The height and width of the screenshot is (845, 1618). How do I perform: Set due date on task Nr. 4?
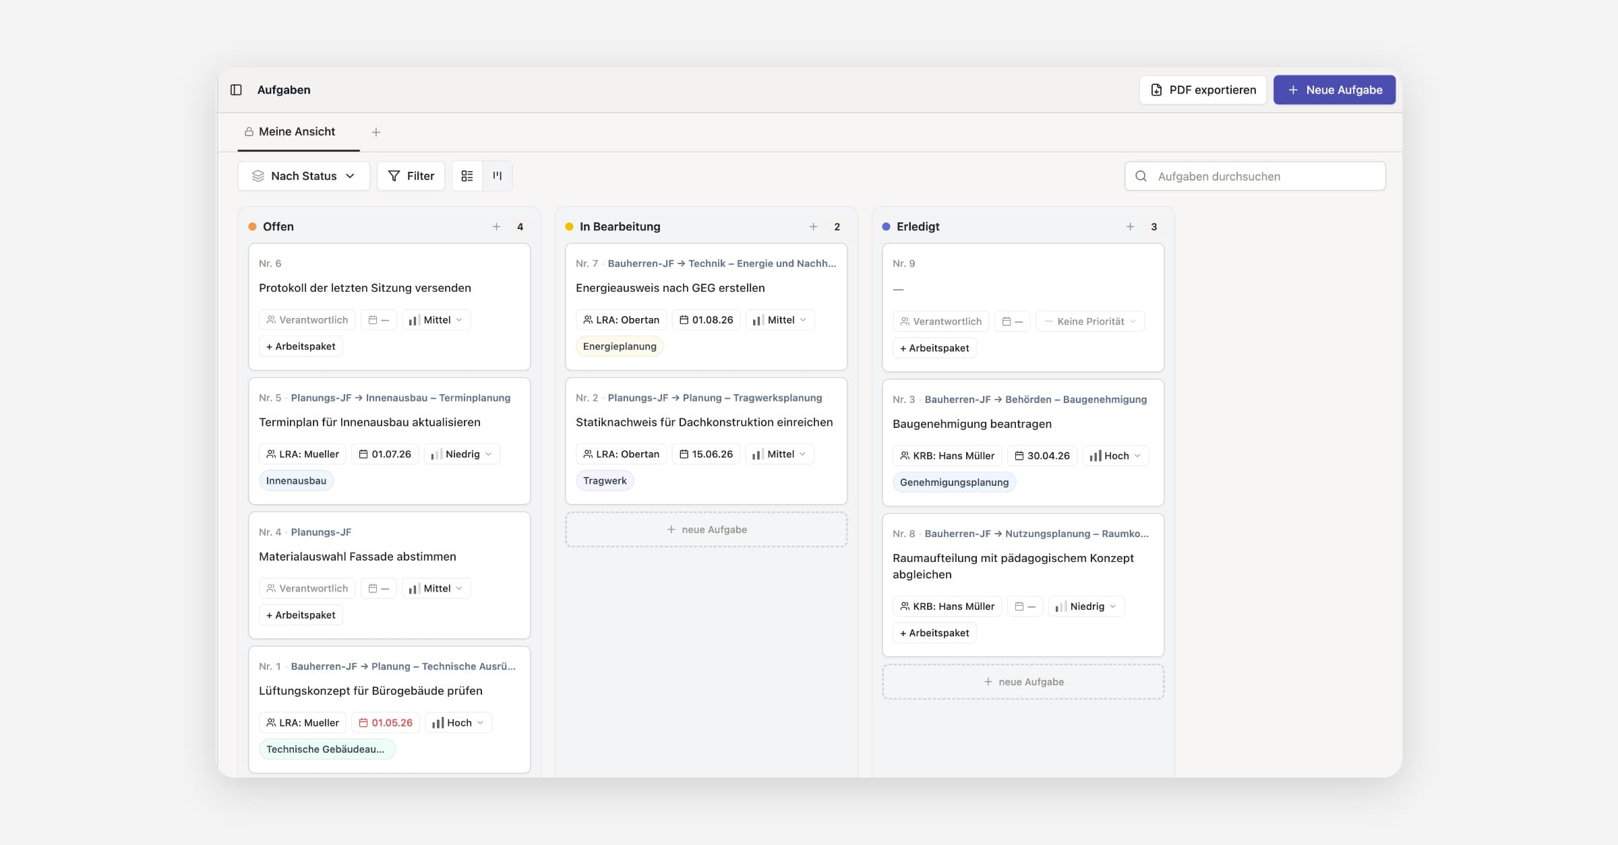(378, 588)
